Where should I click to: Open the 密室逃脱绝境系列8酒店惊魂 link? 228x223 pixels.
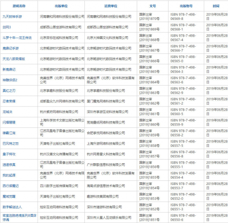tap(19, 217)
